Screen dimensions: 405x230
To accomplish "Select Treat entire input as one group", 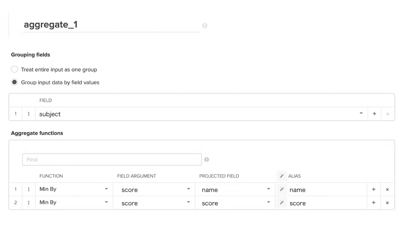I will tap(15, 69).
